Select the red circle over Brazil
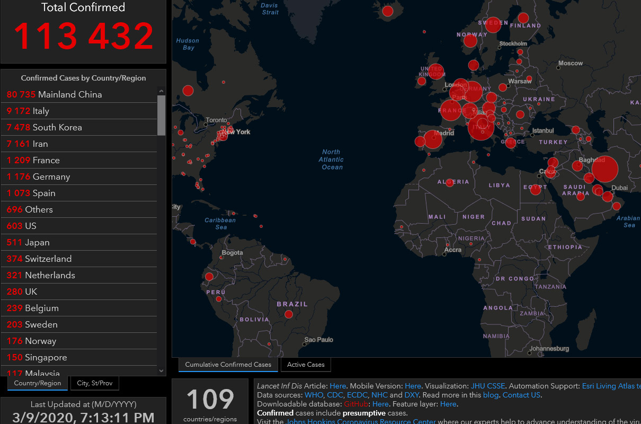The width and height of the screenshot is (641, 424). coord(289,314)
